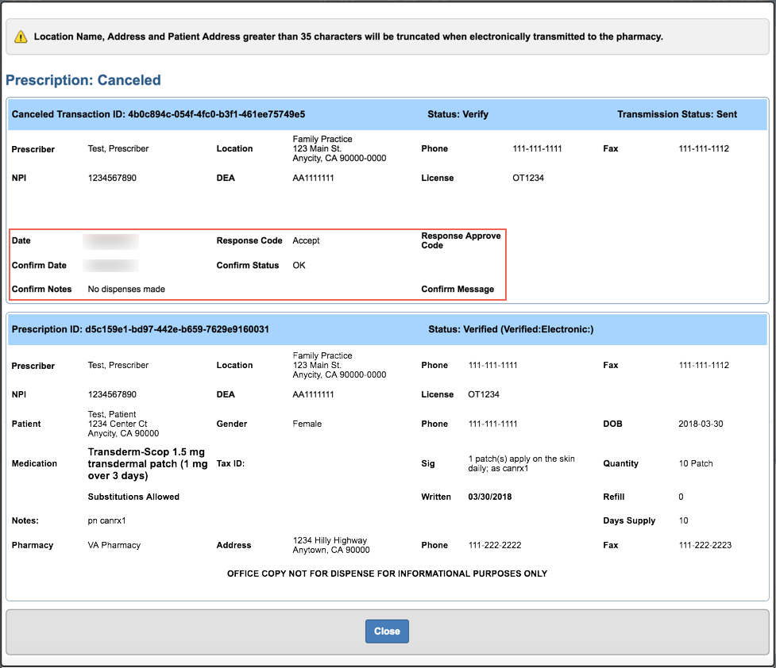This screenshot has width=776, height=668.
Task: Click the patient DOB value 2018-03-30
Action: coord(701,424)
